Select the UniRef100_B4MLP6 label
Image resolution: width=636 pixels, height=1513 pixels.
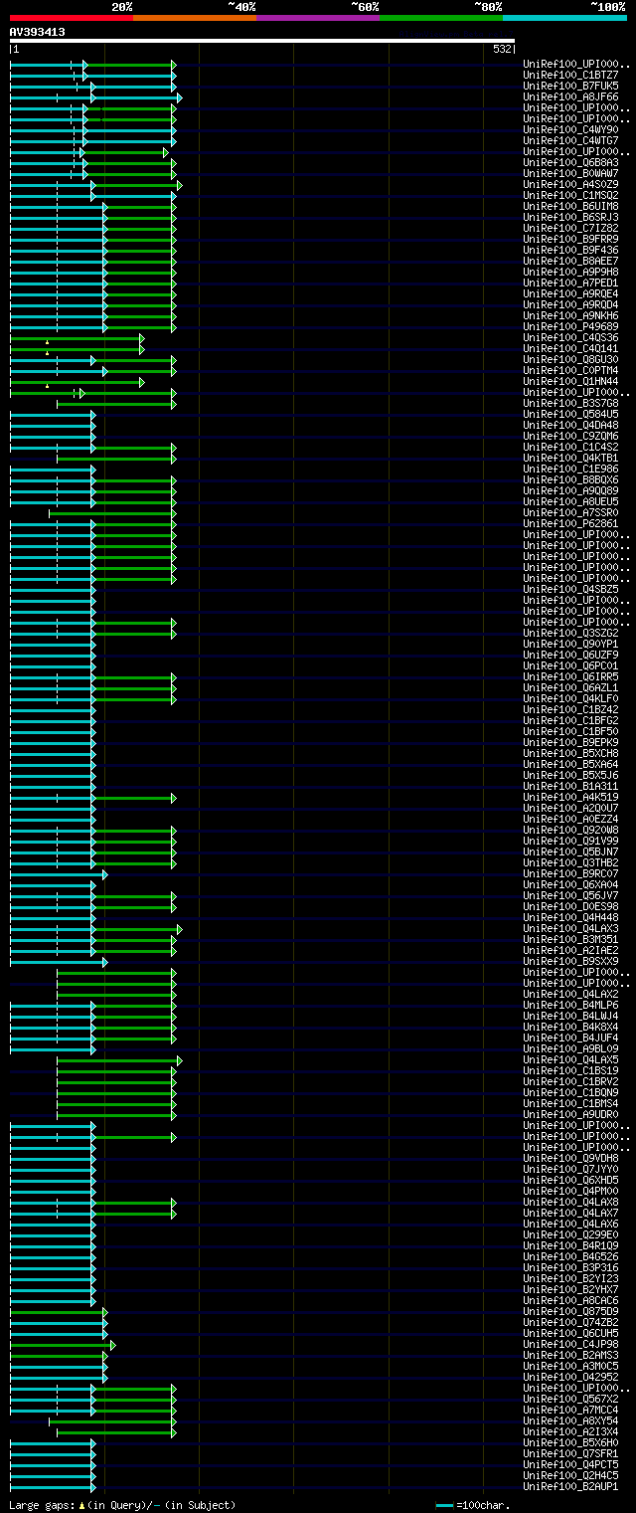571,1005
